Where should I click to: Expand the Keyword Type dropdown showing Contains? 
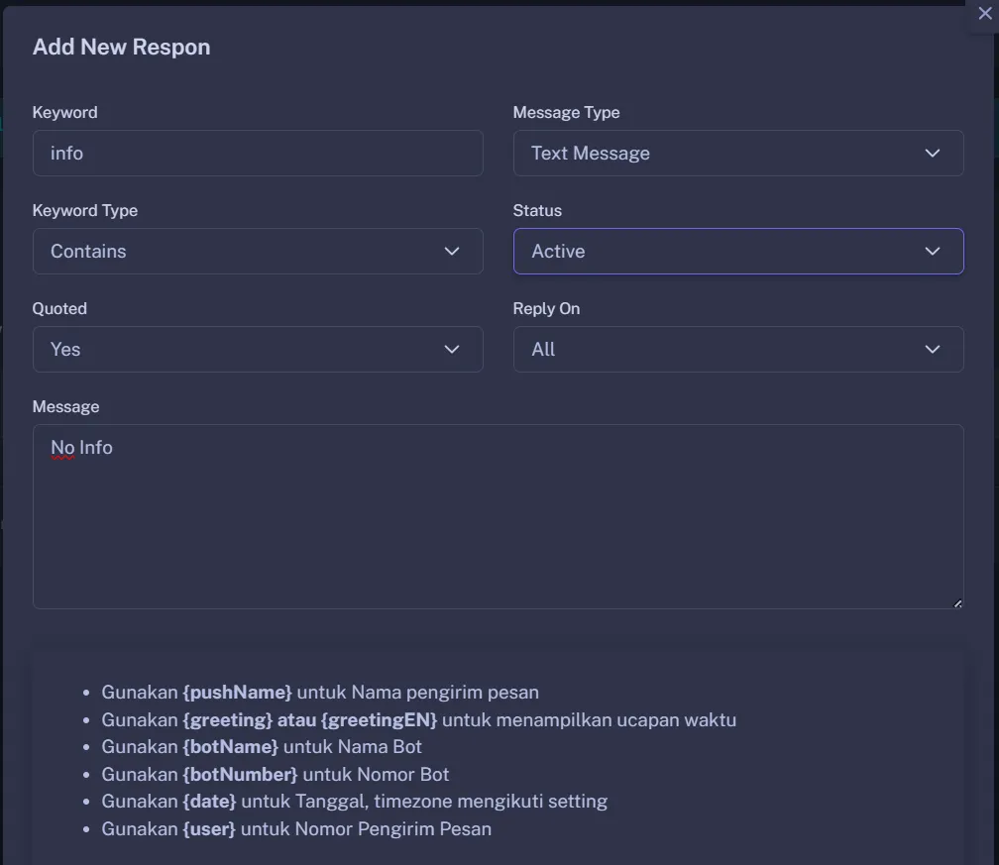[x=258, y=252]
